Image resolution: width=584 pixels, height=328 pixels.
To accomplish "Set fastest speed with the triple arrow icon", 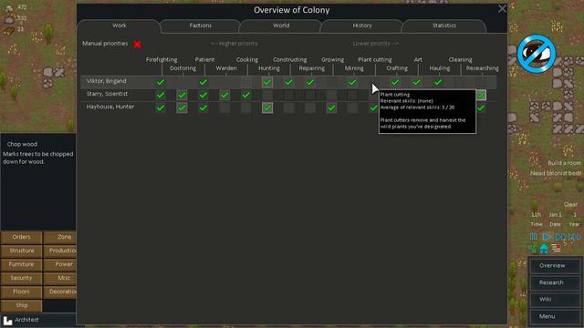I will coord(575,237).
